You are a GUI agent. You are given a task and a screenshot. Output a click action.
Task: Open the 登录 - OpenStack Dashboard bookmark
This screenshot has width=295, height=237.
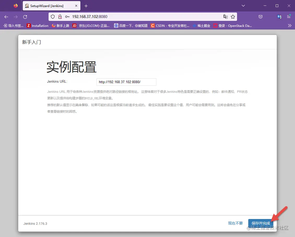[233, 26]
